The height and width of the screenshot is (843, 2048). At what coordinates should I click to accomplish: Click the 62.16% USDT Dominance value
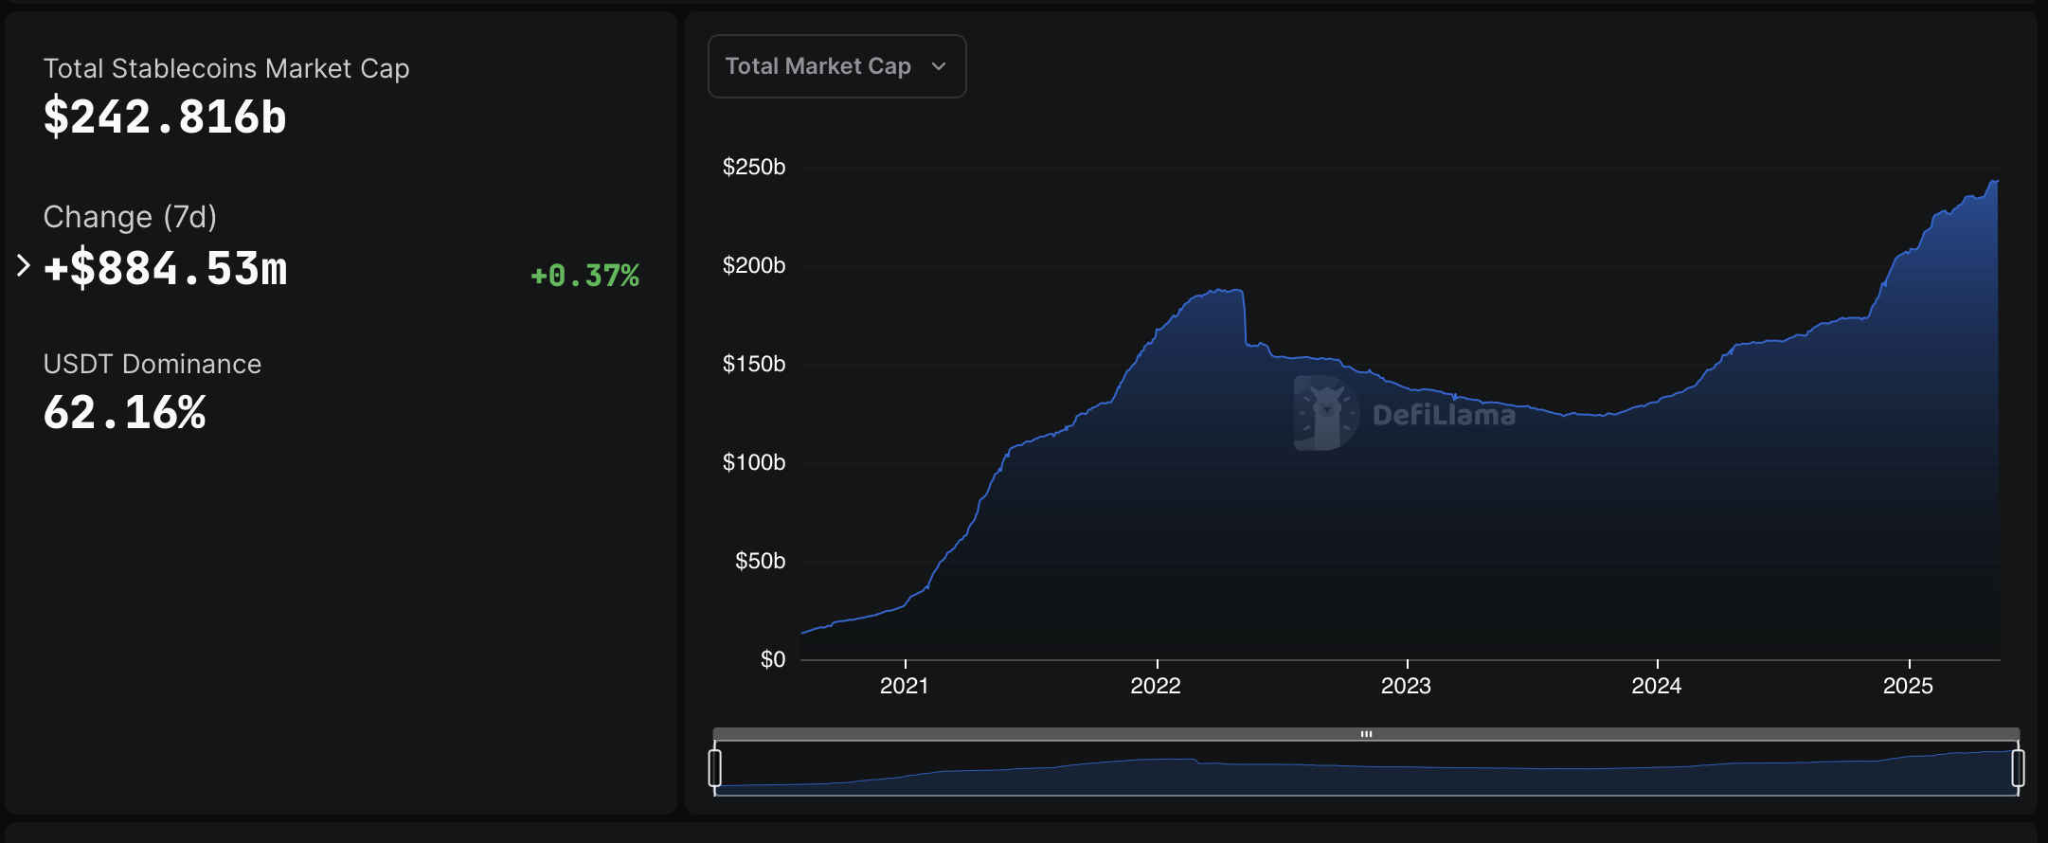tap(125, 413)
